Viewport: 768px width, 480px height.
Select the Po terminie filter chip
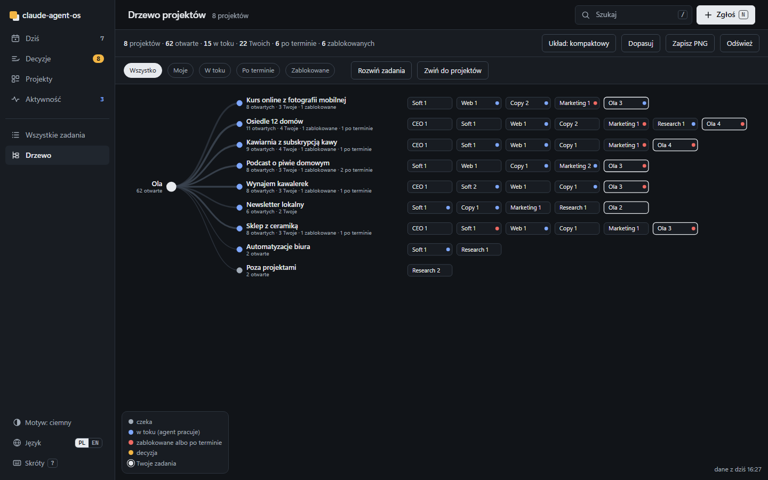pos(258,70)
